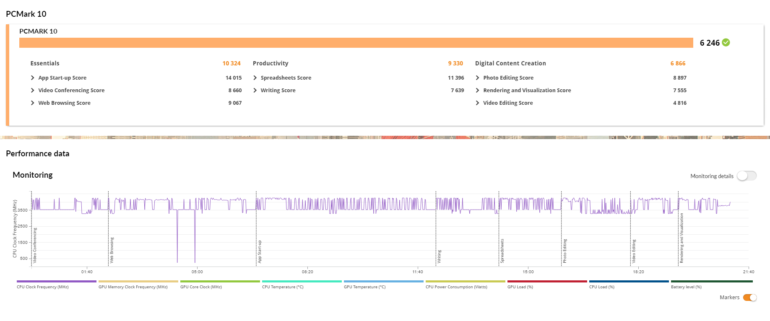Turn on the Monitoring details switch
The height and width of the screenshot is (321, 770).
(x=747, y=176)
